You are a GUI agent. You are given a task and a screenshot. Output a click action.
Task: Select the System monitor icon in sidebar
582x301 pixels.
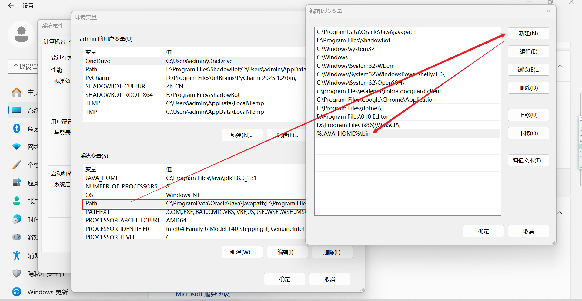point(17,110)
